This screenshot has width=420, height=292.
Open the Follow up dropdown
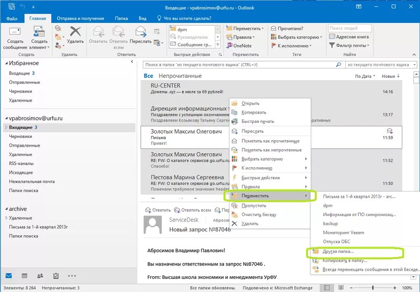pyautogui.click(x=291, y=46)
